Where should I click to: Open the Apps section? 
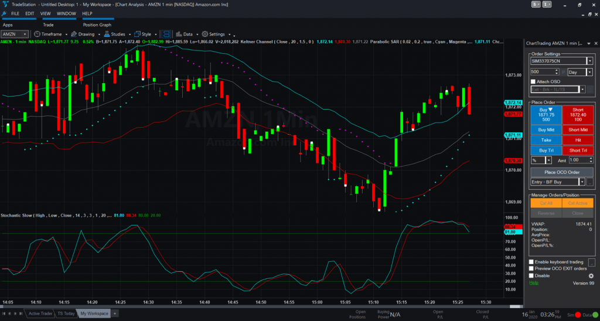(8, 25)
